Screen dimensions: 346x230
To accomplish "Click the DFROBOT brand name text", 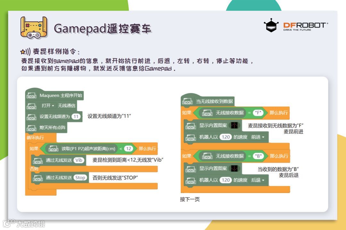I will coord(305,25).
